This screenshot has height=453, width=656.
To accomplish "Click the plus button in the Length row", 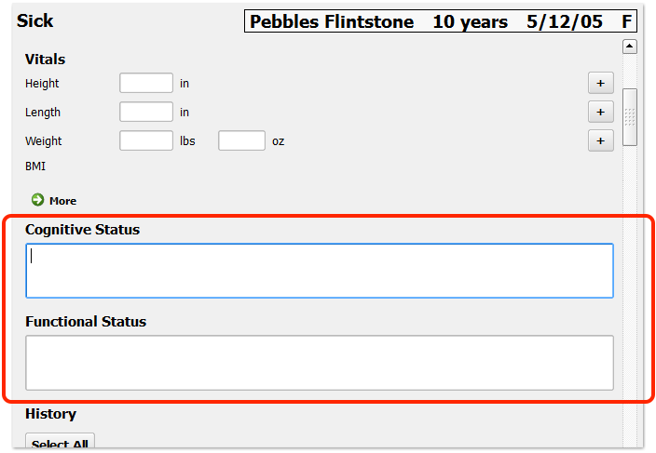I will [601, 112].
